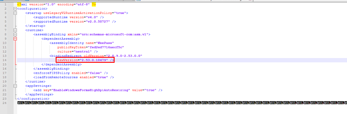Click the closing </startup> tag

point(36,26)
